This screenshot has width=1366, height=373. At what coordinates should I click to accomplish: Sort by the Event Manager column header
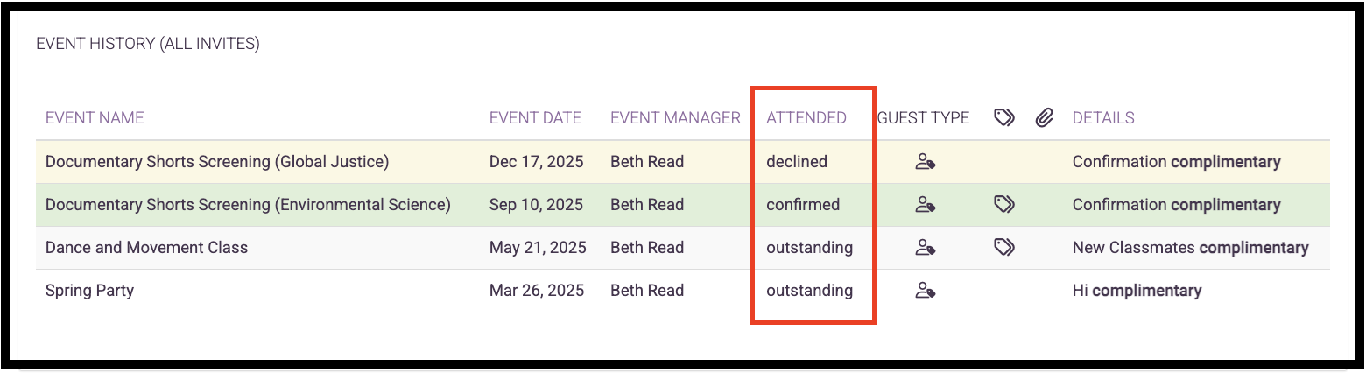pos(675,117)
